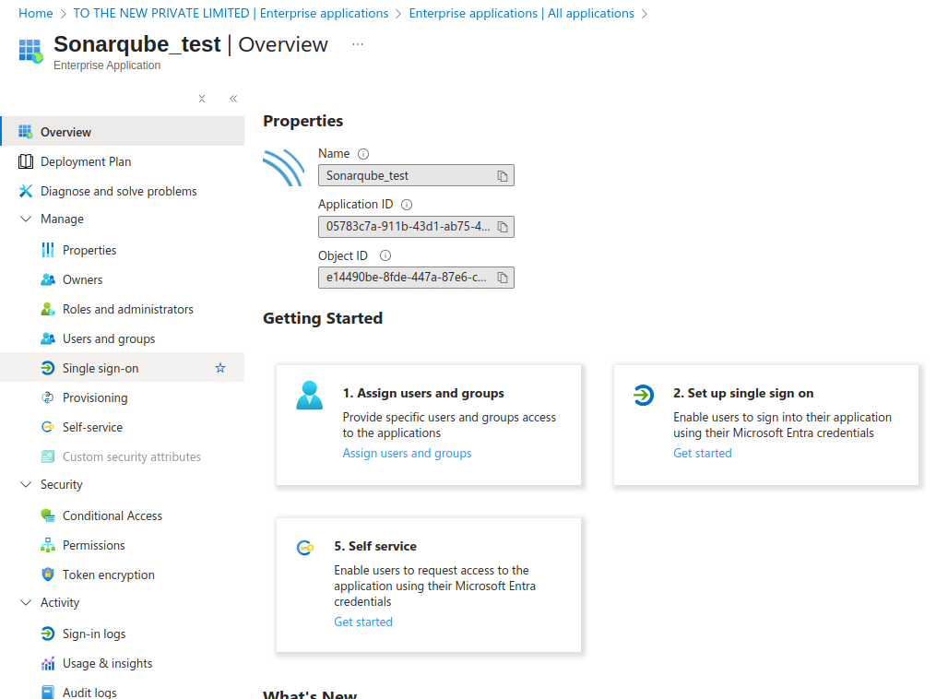Click the expand/collapse all menu icon
This screenshot has width=936, height=699.
[x=202, y=99]
